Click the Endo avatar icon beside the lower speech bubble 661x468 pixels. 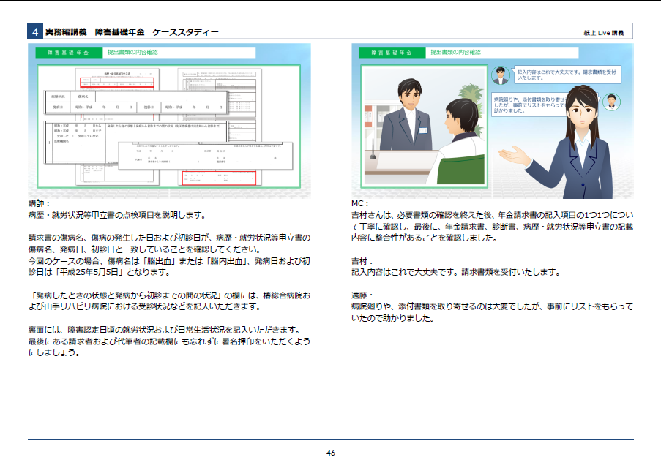(x=610, y=102)
